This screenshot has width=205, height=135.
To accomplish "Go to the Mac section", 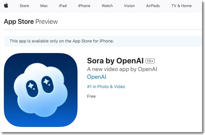I will point(44,6).
